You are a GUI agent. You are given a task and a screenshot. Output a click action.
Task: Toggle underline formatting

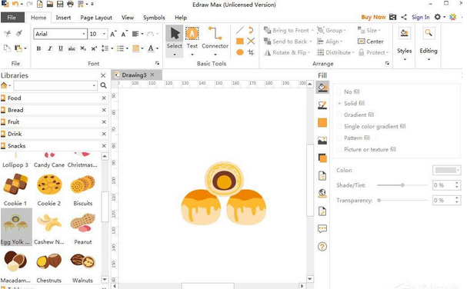pos(61,48)
